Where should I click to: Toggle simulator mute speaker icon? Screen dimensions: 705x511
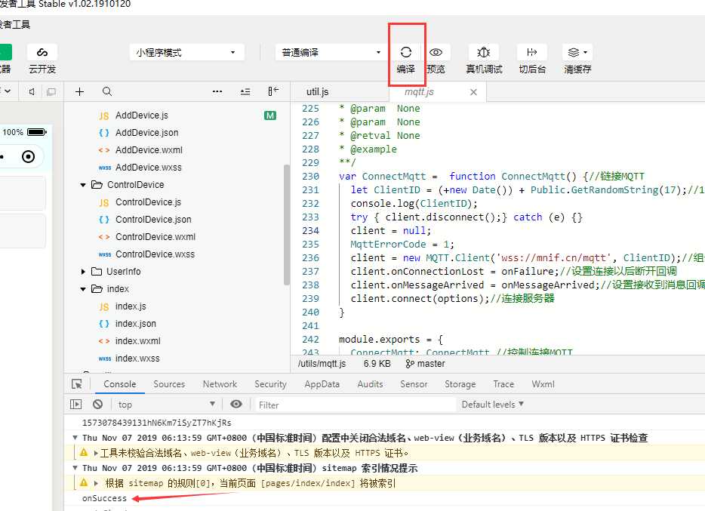pyautogui.click(x=32, y=91)
